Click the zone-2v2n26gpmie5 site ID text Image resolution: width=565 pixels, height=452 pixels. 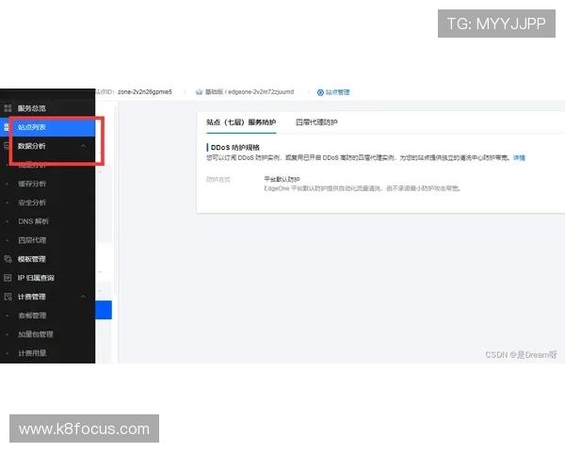145,92
